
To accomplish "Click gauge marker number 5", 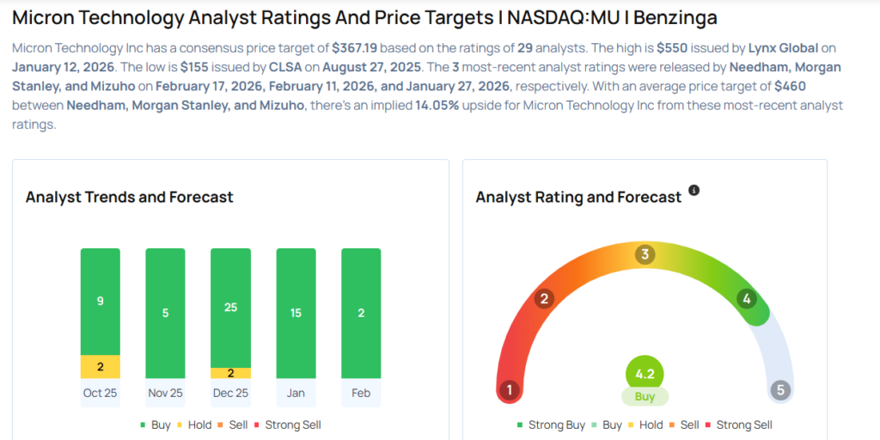I will click(x=780, y=391).
